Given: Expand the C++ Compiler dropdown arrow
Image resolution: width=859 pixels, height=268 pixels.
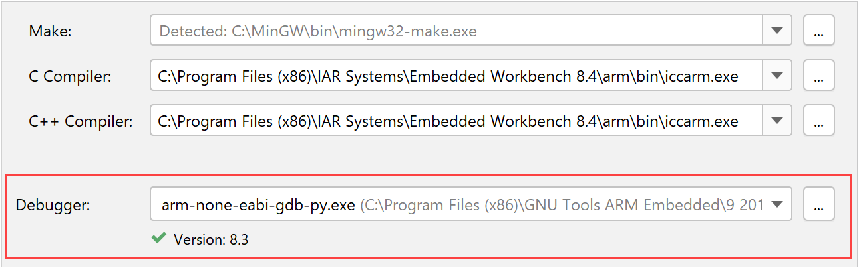Looking at the screenshot, I should [x=776, y=121].
